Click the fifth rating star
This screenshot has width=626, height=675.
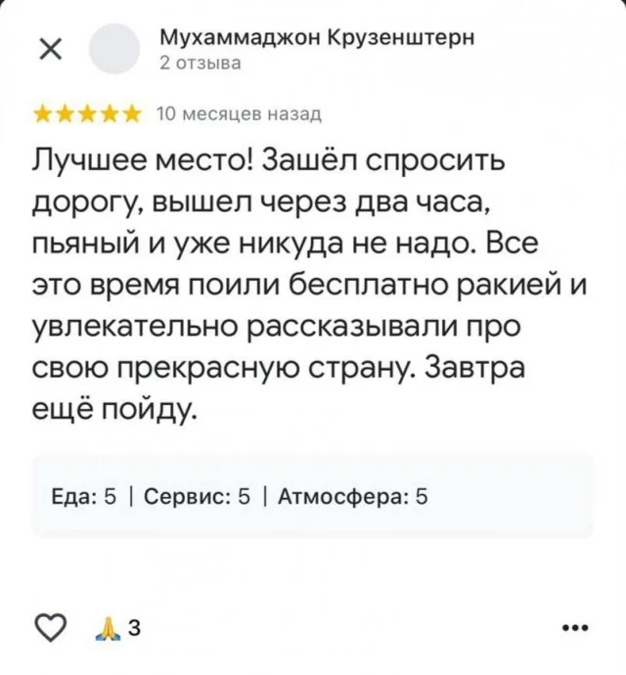tap(131, 115)
